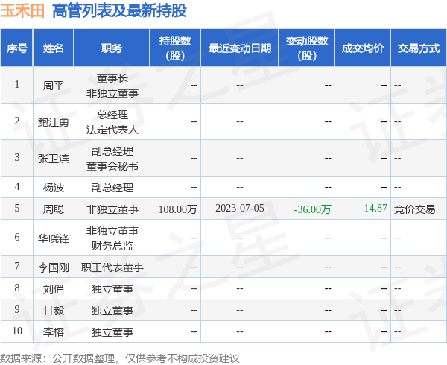Click the average price 14.87
This screenshot has height=365, width=447.
(375, 208)
